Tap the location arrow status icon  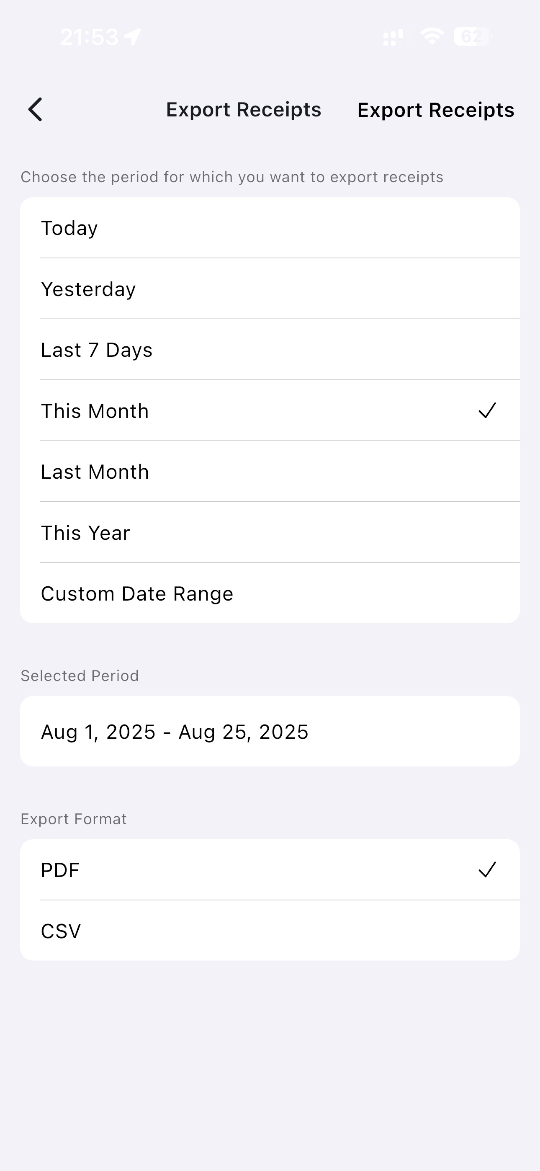coord(132,37)
